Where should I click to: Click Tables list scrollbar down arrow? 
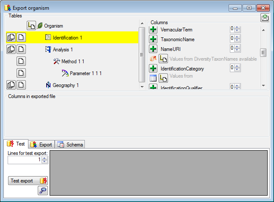(x=142, y=87)
